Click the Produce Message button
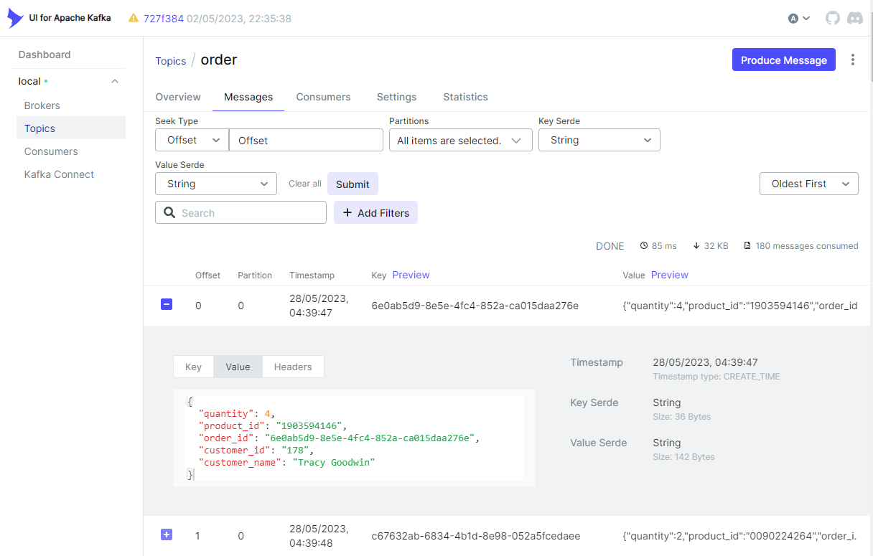The height and width of the screenshot is (556, 873). (x=783, y=60)
